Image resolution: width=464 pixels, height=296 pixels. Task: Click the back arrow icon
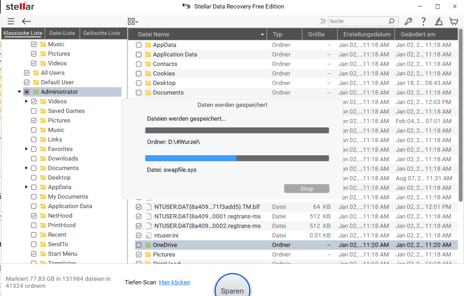click(x=26, y=21)
